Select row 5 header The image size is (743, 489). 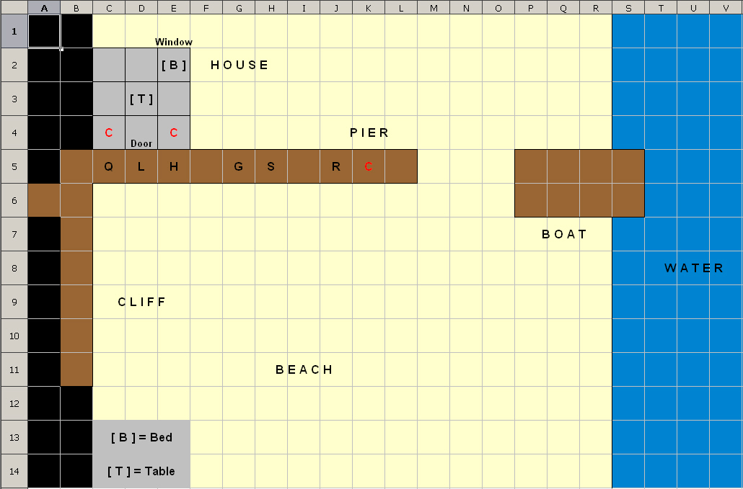(14, 166)
